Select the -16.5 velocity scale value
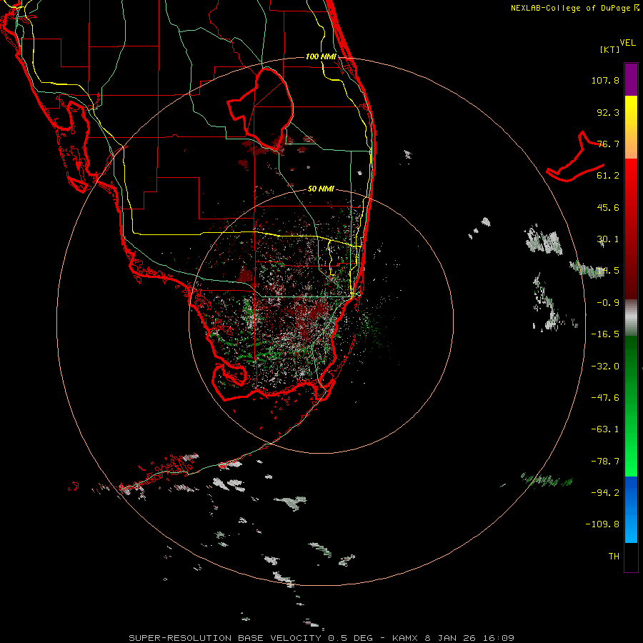The height and width of the screenshot is (643, 643). (605, 334)
